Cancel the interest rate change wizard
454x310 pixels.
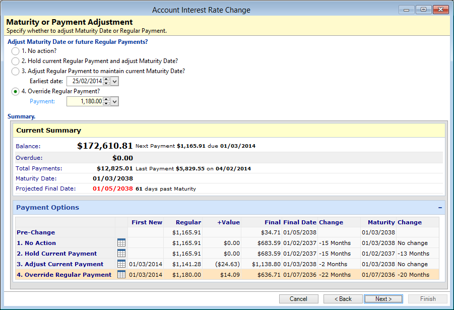(x=298, y=299)
